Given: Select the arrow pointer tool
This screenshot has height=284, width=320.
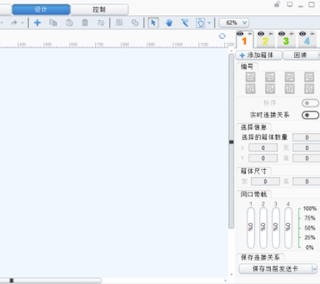Looking at the screenshot, I should (x=153, y=23).
